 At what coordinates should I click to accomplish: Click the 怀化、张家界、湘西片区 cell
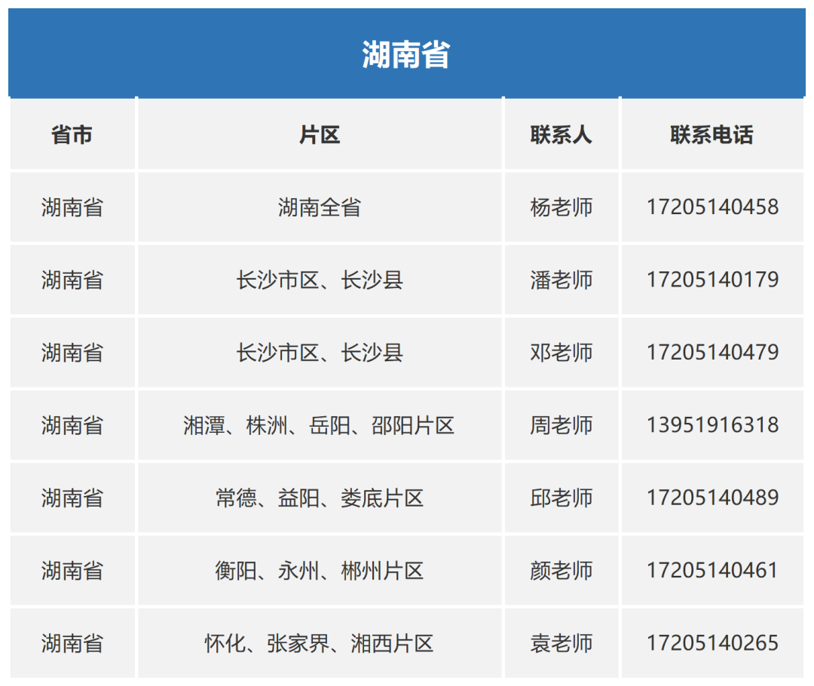(x=320, y=643)
